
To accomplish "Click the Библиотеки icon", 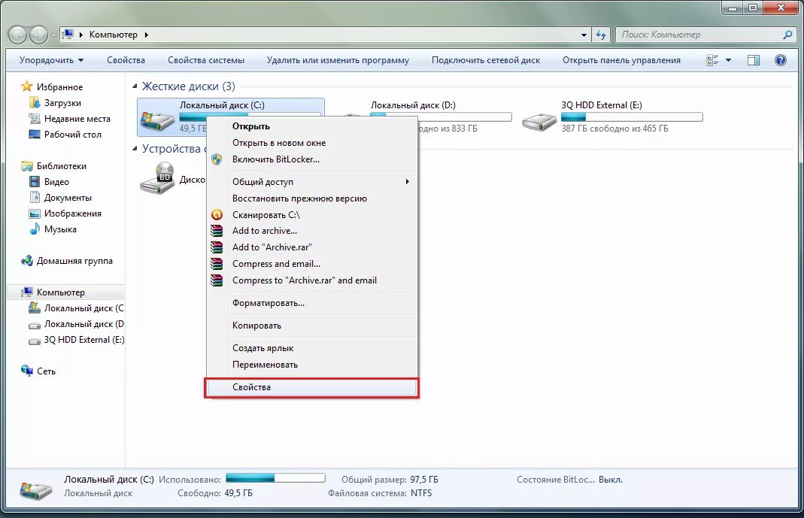I will coord(26,166).
